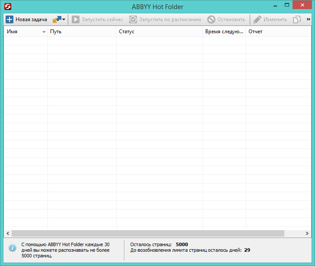Screen dimensions: 315x266
Task: Minimize the ABBYY Hot Folder window
Action: coord(275,6)
